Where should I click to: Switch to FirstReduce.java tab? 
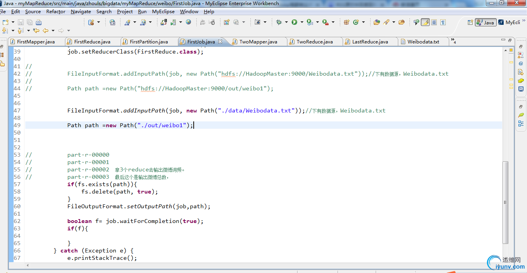coord(92,41)
